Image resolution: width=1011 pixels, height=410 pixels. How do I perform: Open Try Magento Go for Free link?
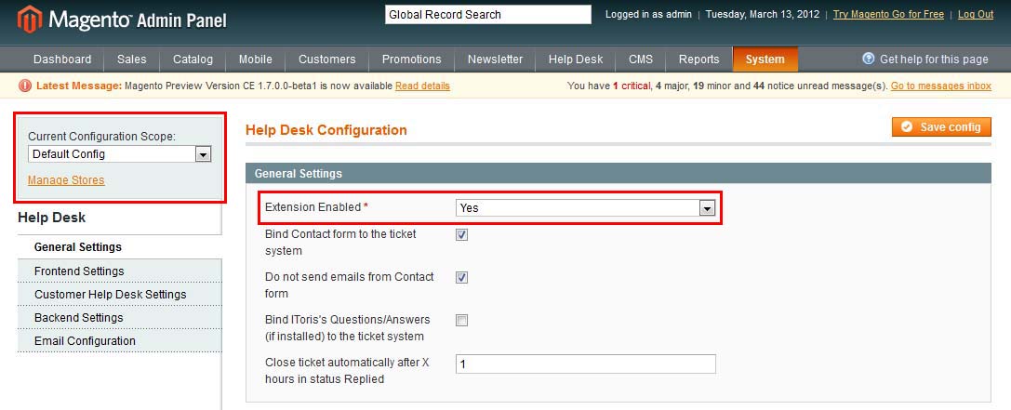point(888,14)
